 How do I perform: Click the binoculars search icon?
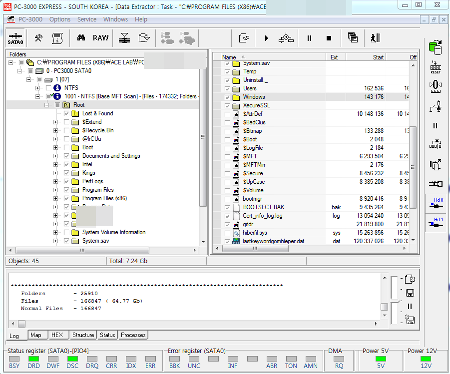(81, 37)
